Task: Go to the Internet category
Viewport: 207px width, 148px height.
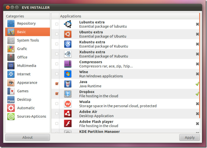Action: [28, 74]
